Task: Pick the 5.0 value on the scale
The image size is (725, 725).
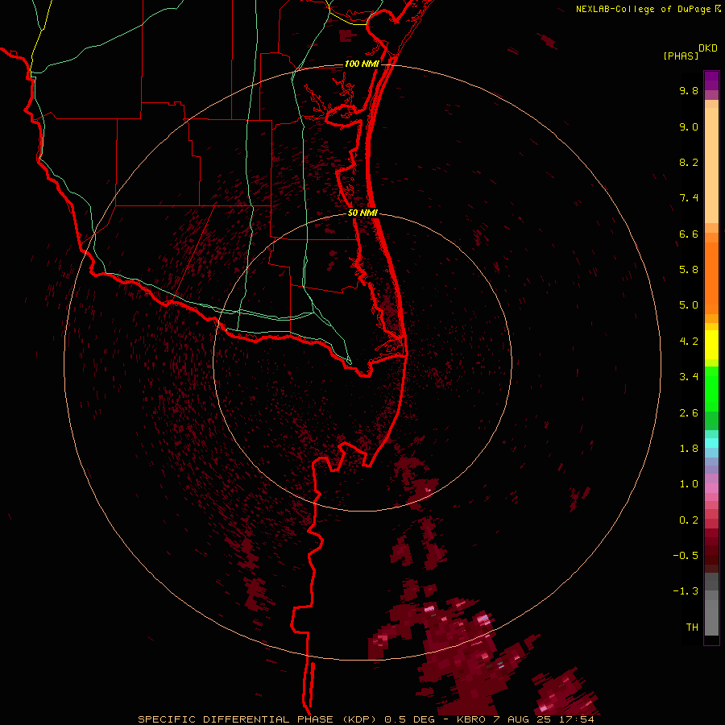Action: tap(689, 305)
